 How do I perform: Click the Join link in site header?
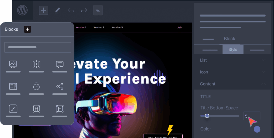(180, 27)
